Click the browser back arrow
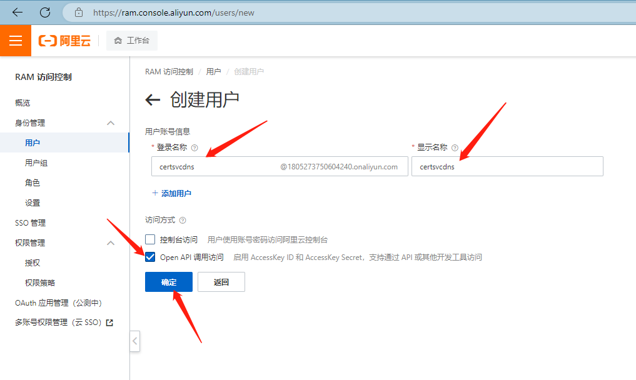Screen dimensions: 636x380 (18, 12)
